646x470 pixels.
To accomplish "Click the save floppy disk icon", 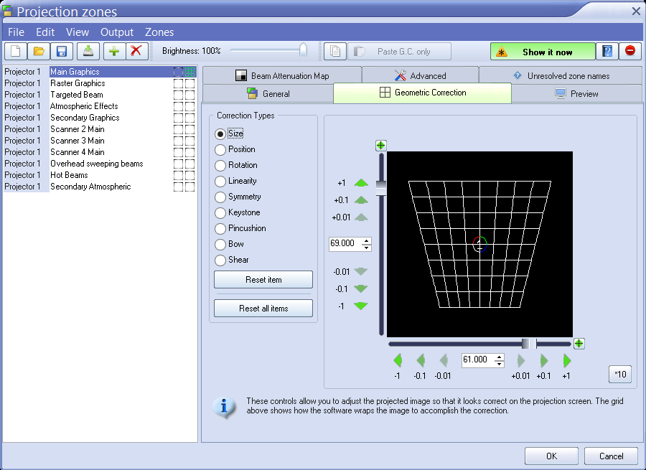I will [x=62, y=51].
